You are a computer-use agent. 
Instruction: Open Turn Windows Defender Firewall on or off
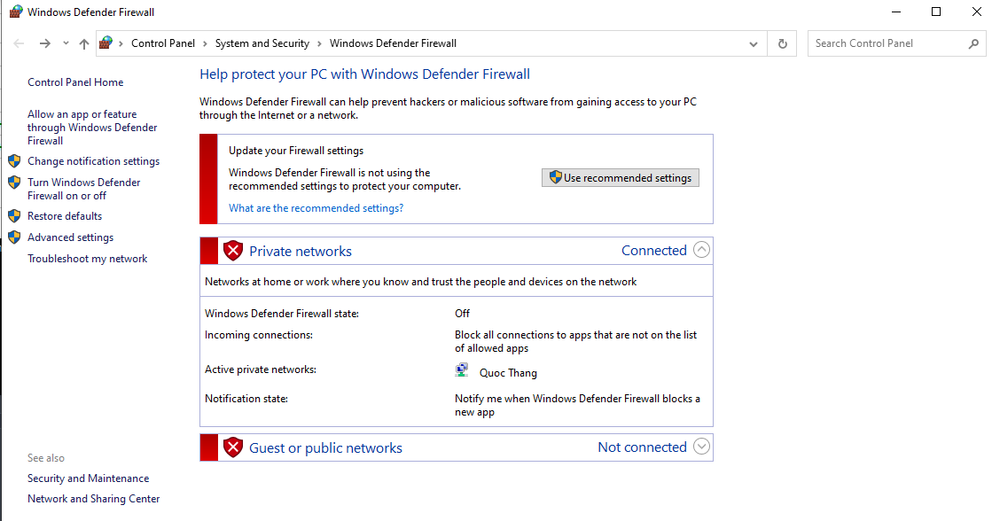pos(83,189)
